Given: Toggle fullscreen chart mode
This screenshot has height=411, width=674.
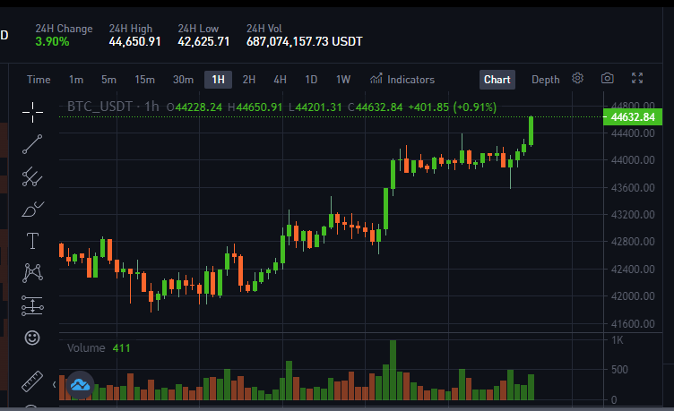Looking at the screenshot, I should pyautogui.click(x=637, y=78).
